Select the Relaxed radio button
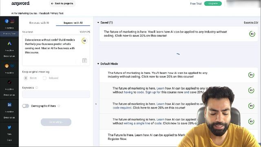 44,78
